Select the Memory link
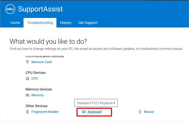The image size is (189, 121). [x=38, y=95]
